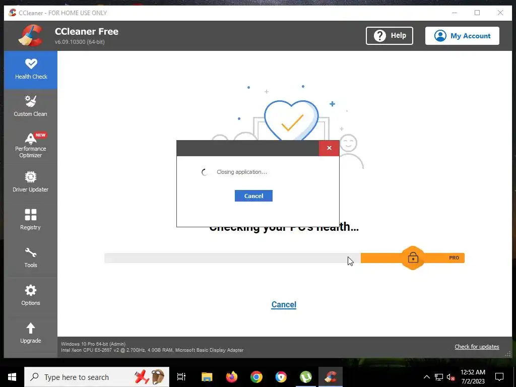Click the Upgrade arrow in sidebar
The width and height of the screenshot is (516, 387).
(31, 328)
